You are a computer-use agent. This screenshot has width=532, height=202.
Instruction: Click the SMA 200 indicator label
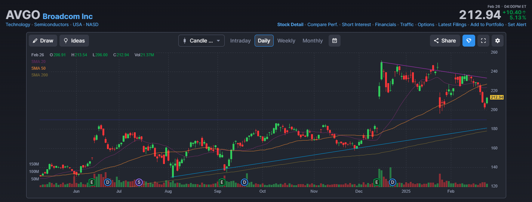point(39,75)
